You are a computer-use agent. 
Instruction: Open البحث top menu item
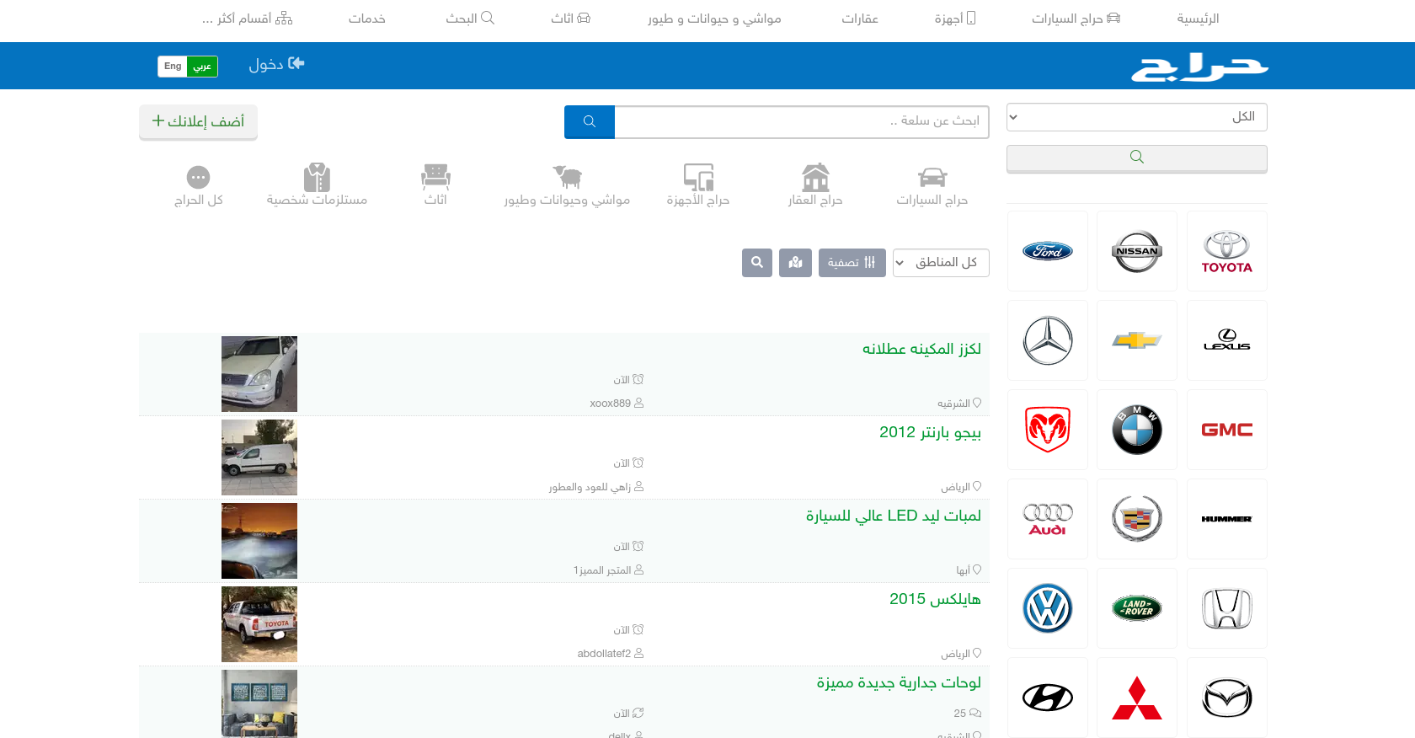(x=470, y=19)
